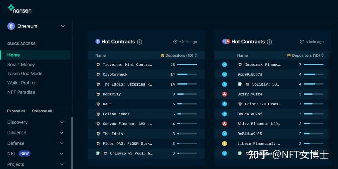Click multi-chain icon beside right Hot Contracts
The image size is (338, 169).
pyautogui.click(x=226, y=41)
